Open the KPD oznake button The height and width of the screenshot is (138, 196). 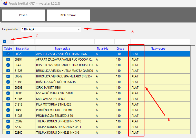pos(68,15)
